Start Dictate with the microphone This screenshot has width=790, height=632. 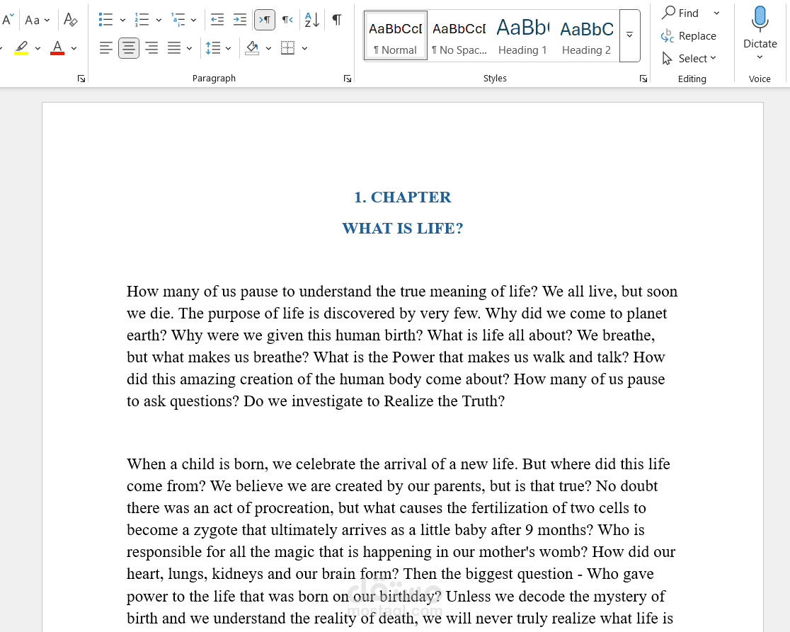click(760, 26)
